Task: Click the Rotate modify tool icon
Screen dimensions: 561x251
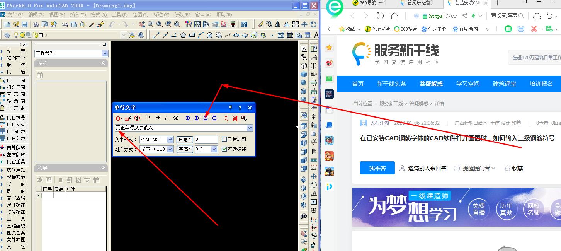Action: pyautogui.click(x=313, y=24)
